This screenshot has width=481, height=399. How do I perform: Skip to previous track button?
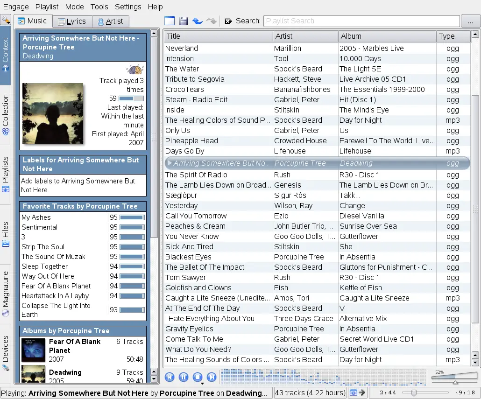coord(170,377)
